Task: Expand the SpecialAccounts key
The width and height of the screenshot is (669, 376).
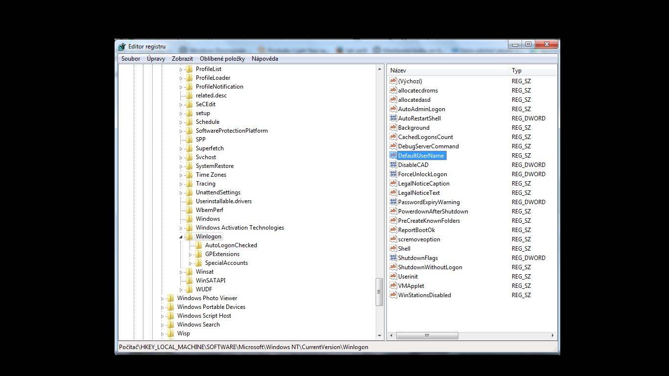Action: coord(191,263)
